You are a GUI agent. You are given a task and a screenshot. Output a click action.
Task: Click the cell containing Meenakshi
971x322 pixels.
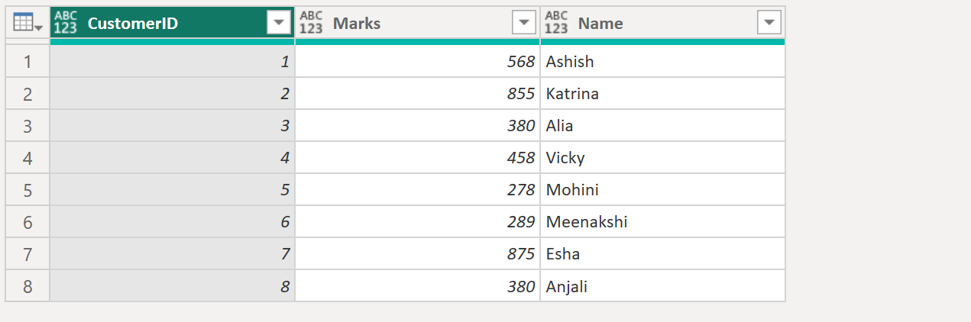(587, 222)
